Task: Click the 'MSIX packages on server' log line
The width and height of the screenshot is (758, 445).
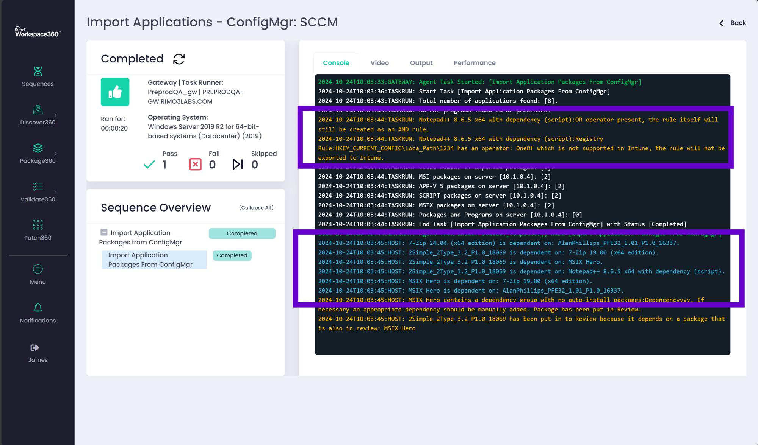Action: 436,205
